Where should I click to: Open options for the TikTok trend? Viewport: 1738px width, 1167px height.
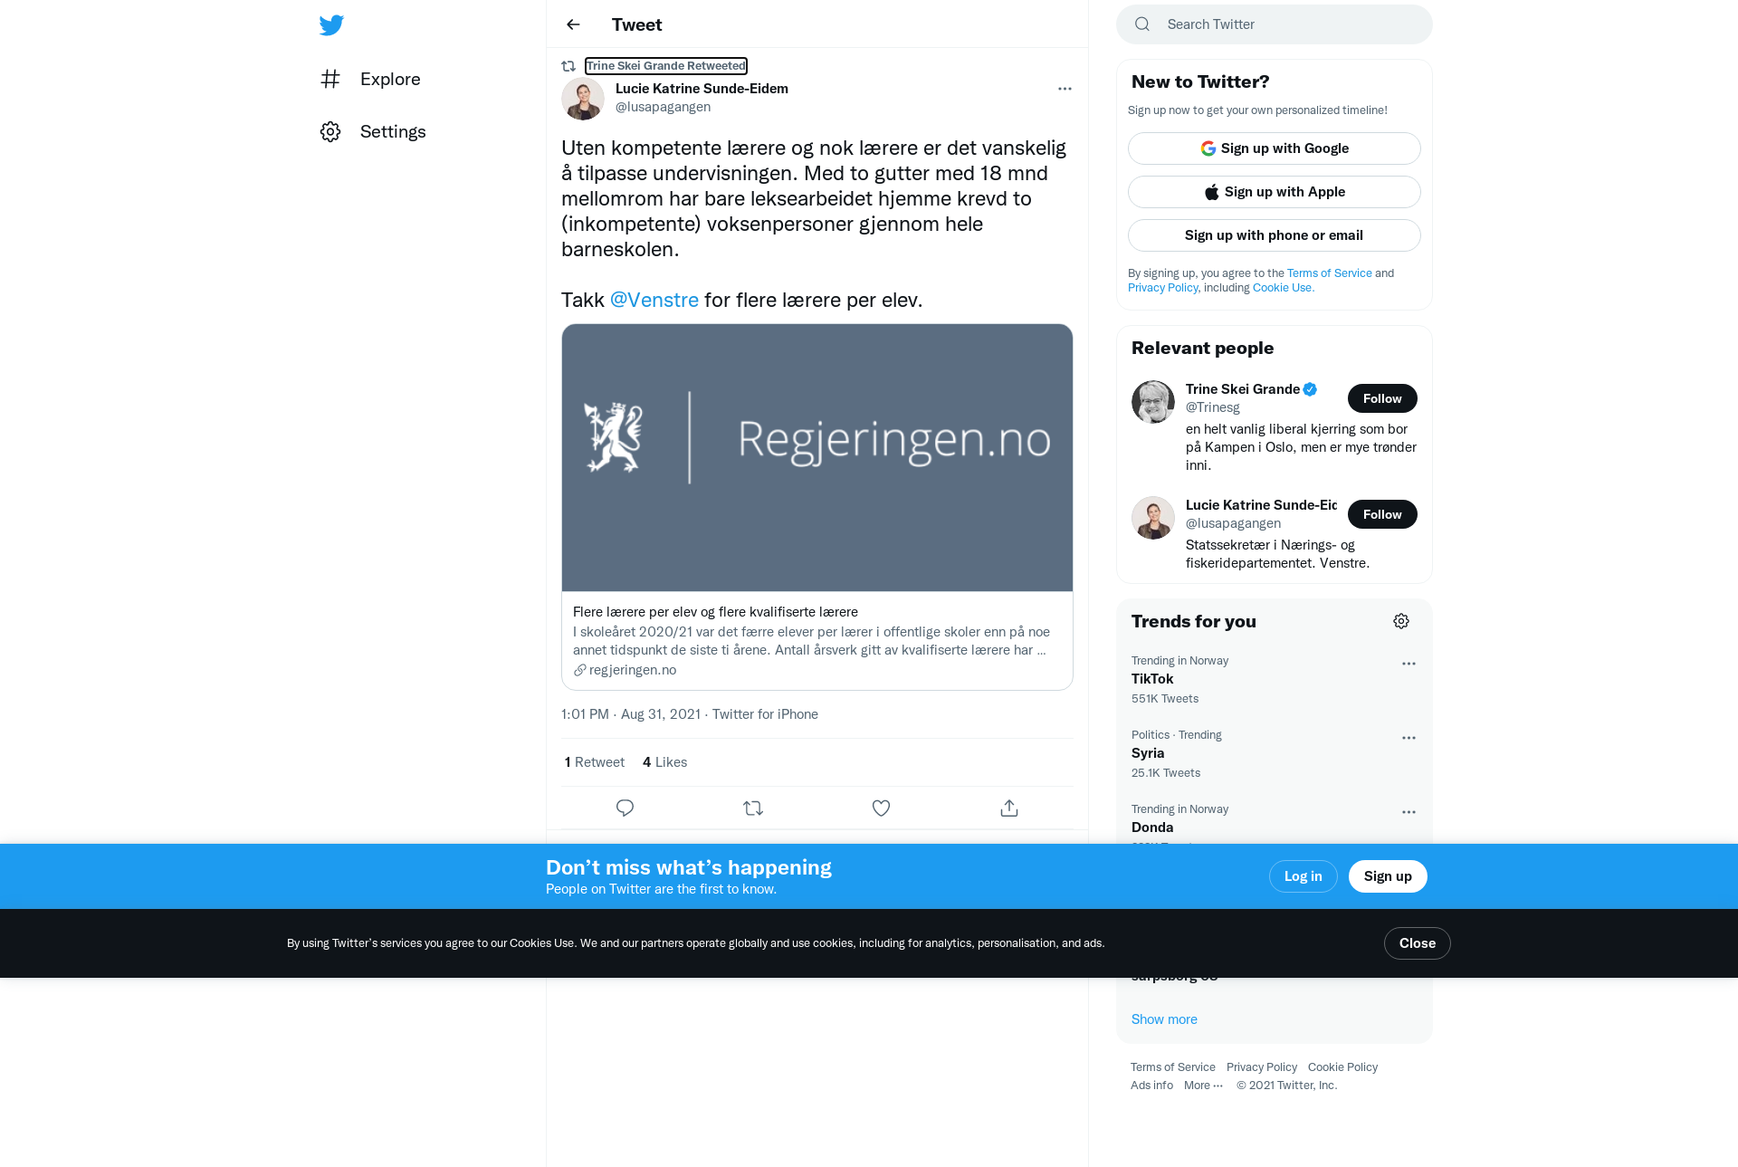pos(1409,664)
